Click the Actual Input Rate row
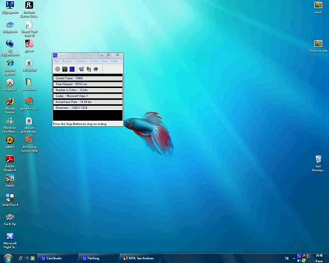The image size is (329, 263). 88,102
